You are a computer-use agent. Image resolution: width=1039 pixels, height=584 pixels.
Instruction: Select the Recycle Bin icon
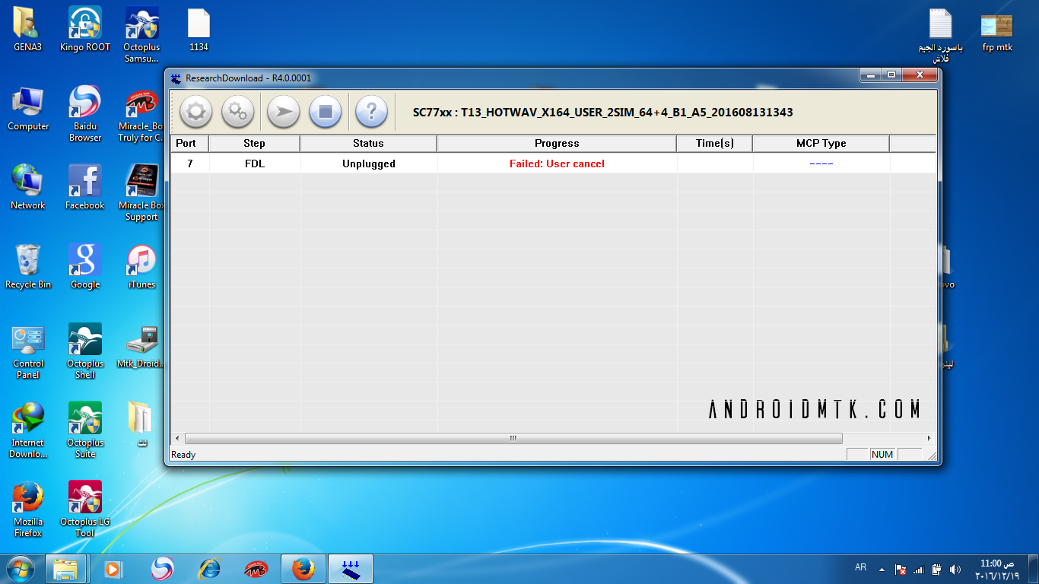tap(28, 266)
